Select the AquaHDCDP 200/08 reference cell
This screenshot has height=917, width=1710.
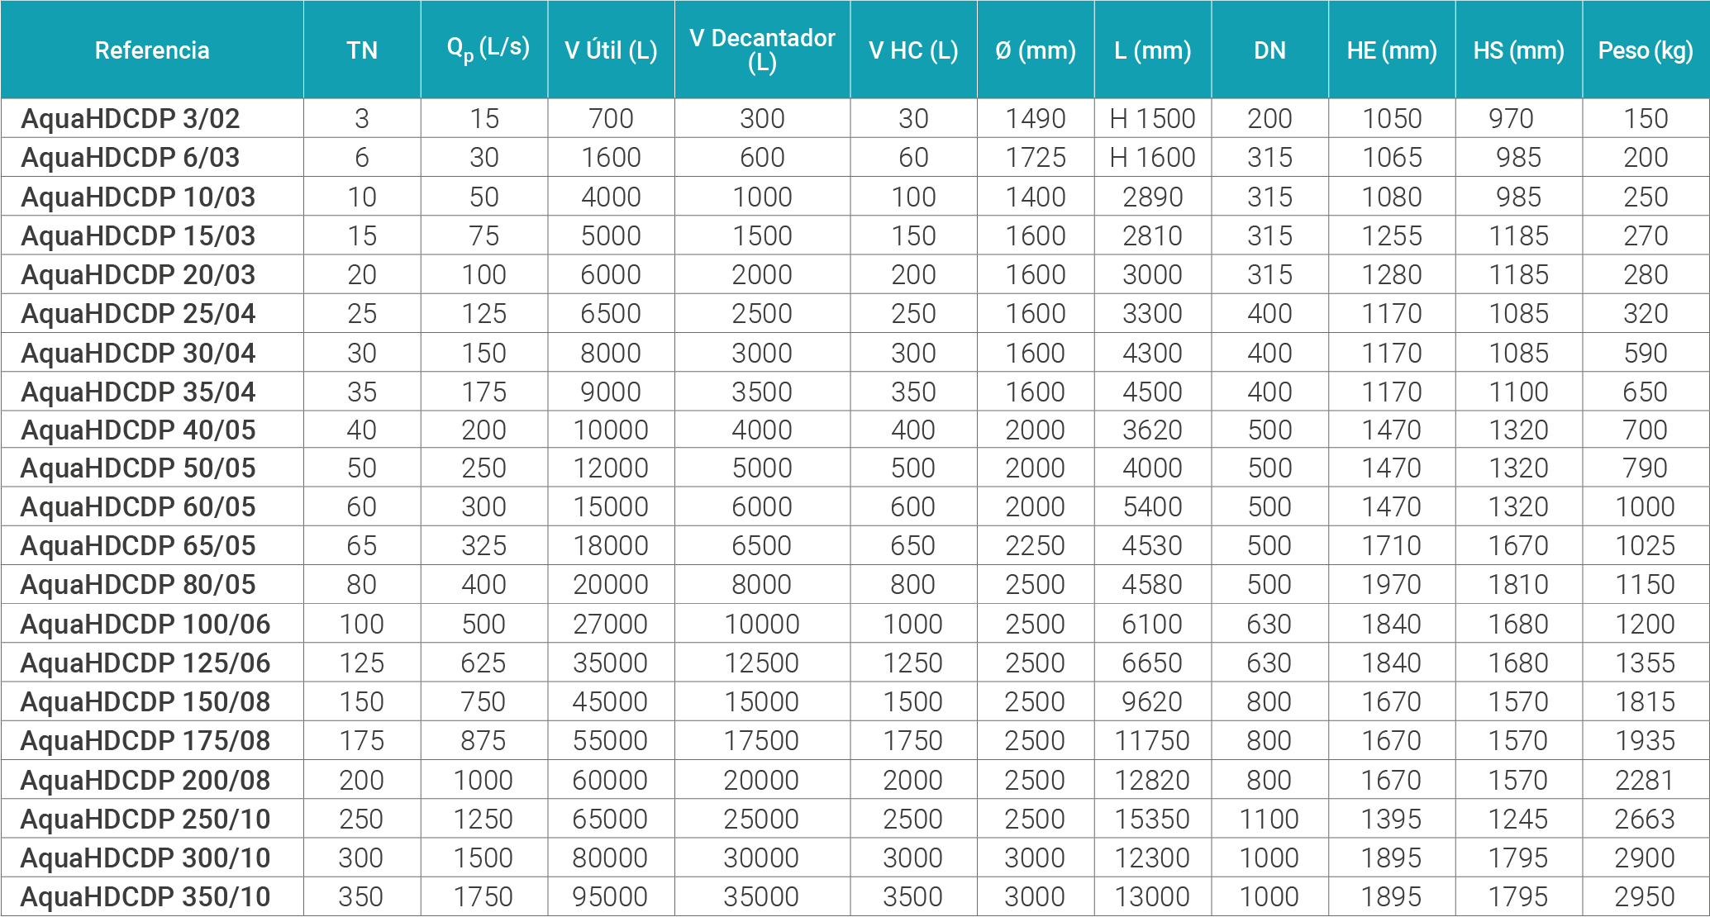click(145, 780)
